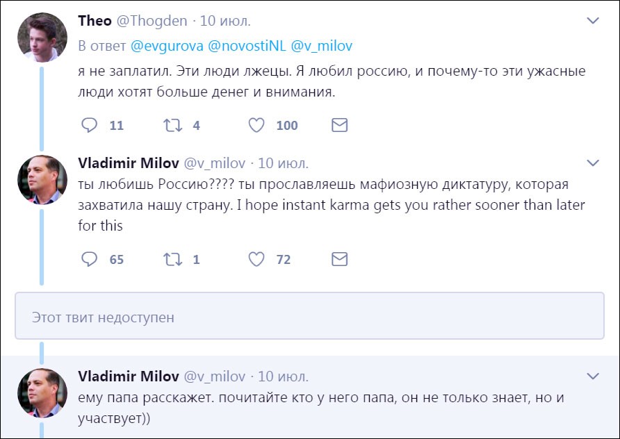
Task: Open chevron menu on Milov's last tweet
Action: tap(593, 376)
